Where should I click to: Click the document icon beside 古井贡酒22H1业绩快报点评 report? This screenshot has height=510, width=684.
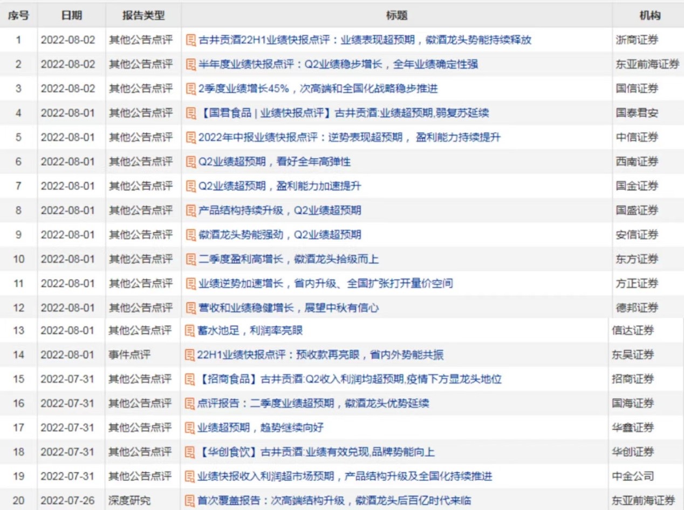pyautogui.click(x=191, y=40)
